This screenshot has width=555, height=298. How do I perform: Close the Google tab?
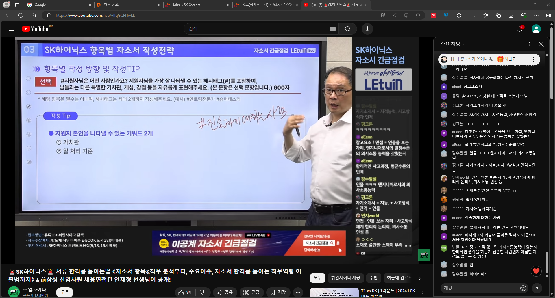click(90, 5)
